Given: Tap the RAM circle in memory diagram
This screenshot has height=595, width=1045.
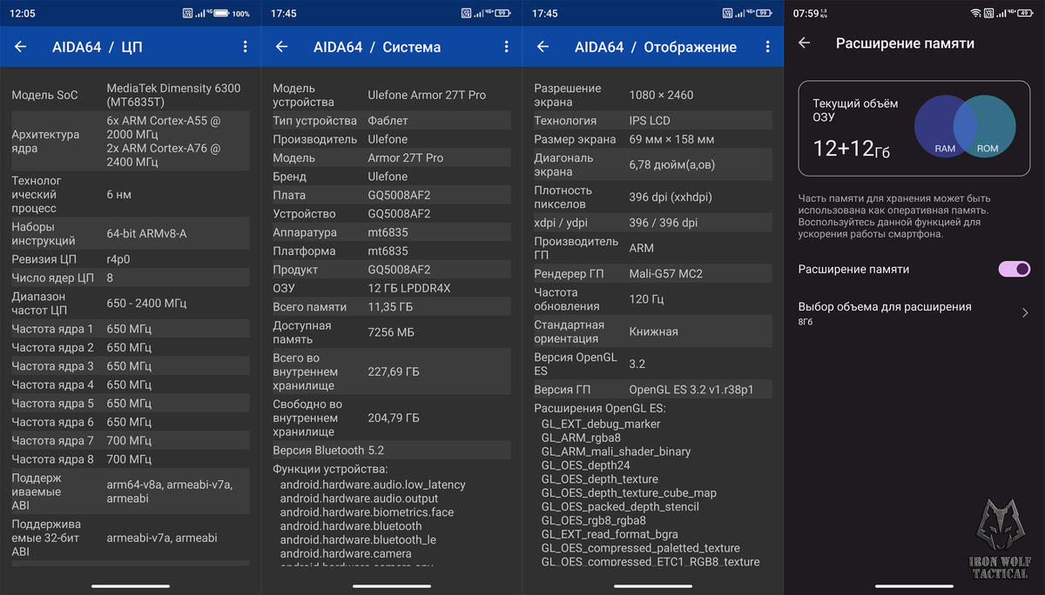Looking at the screenshot, I should pos(945,127).
